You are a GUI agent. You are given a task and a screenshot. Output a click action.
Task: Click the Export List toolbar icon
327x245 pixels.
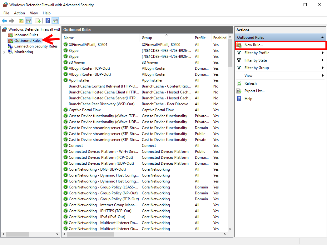[38, 21]
